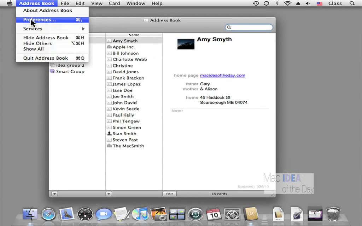Open the Edit menu
The height and width of the screenshot is (226, 362).
pos(80,3)
